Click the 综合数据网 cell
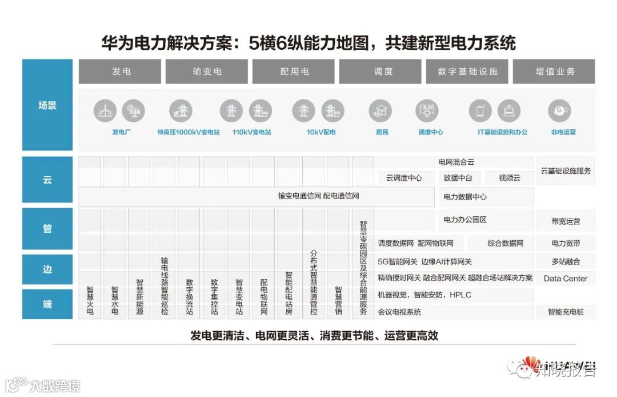 click(500, 243)
